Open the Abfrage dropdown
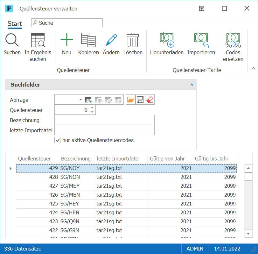The width and height of the screenshot is (258, 254). (x=80, y=100)
